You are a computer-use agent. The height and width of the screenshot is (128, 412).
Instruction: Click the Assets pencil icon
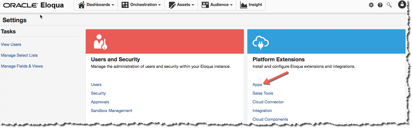click(x=172, y=5)
